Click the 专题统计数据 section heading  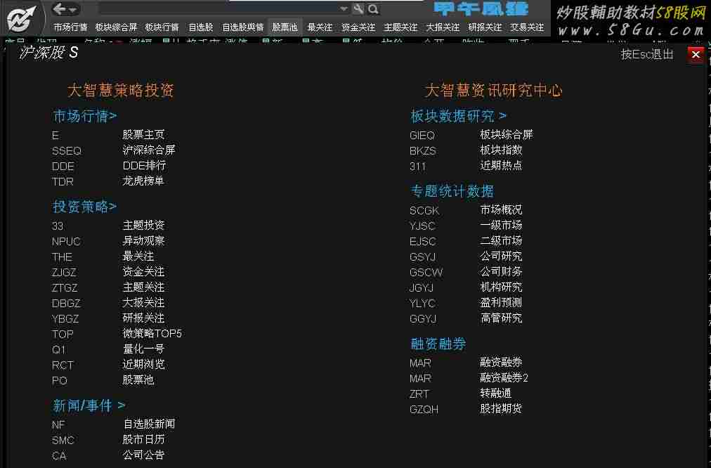click(x=452, y=191)
